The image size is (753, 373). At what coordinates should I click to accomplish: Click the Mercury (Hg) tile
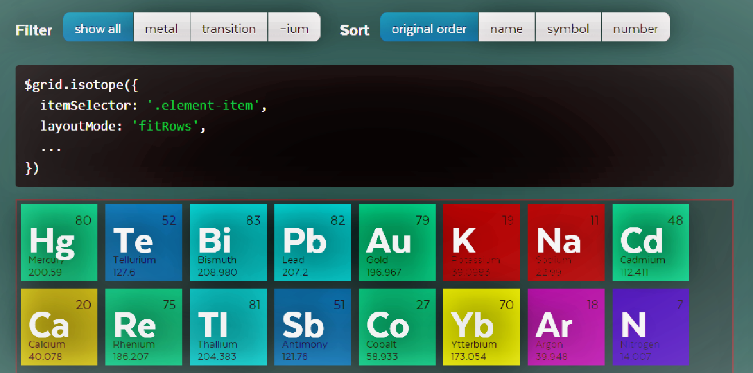coord(59,242)
